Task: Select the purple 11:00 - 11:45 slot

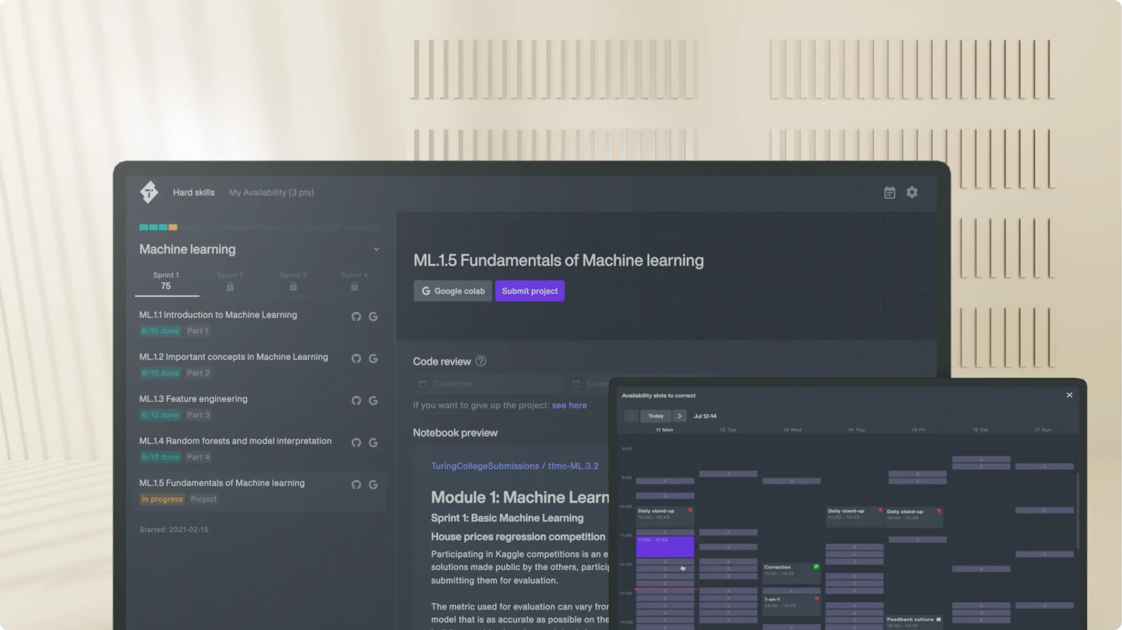Action: tap(665, 546)
